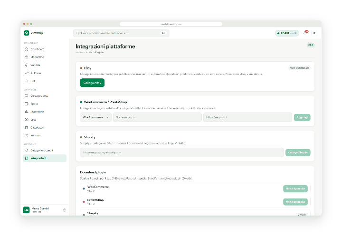Click the WooCommerce plugin row name
This screenshot has height=236, width=342.
(x=98, y=187)
